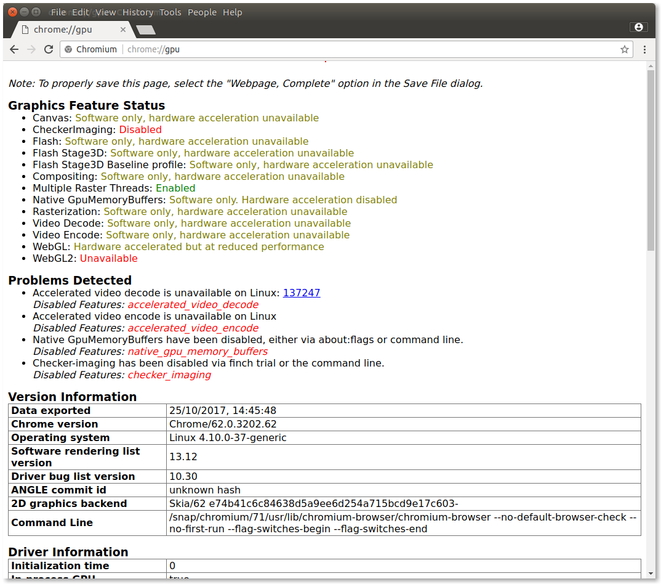Open the History menu

click(137, 12)
